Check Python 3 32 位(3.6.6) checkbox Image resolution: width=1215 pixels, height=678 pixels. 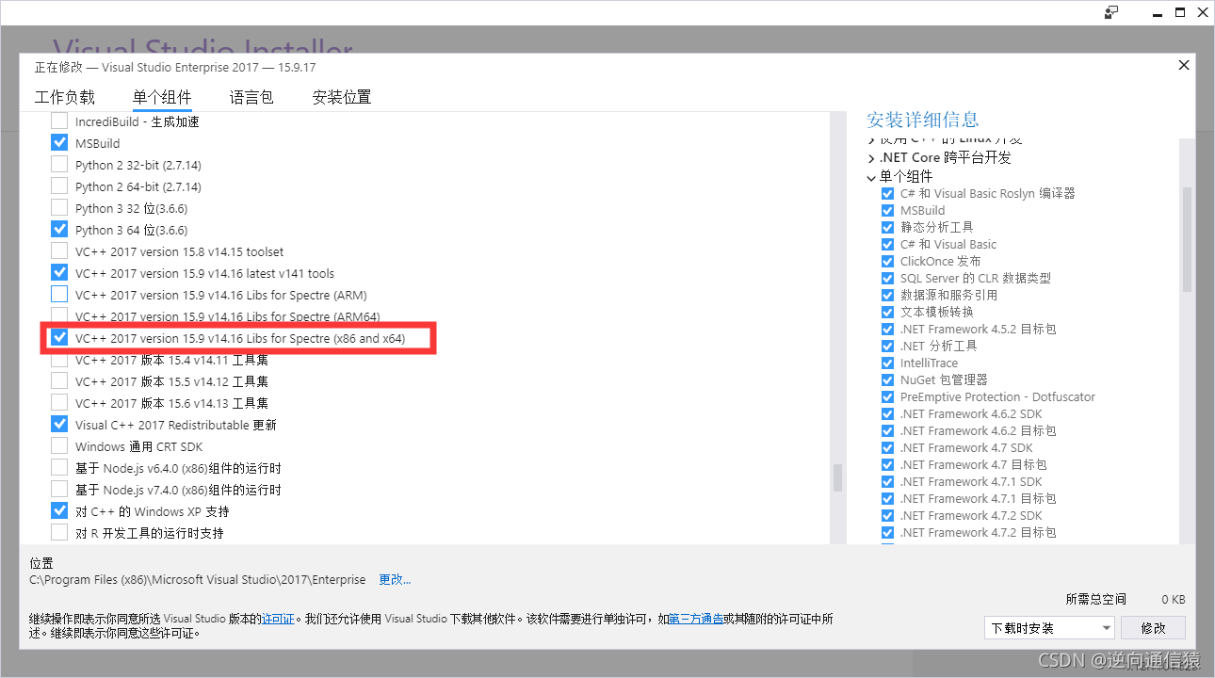(x=59, y=208)
